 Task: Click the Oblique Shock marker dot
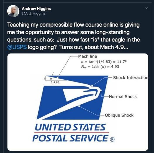click(x=79, y=106)
